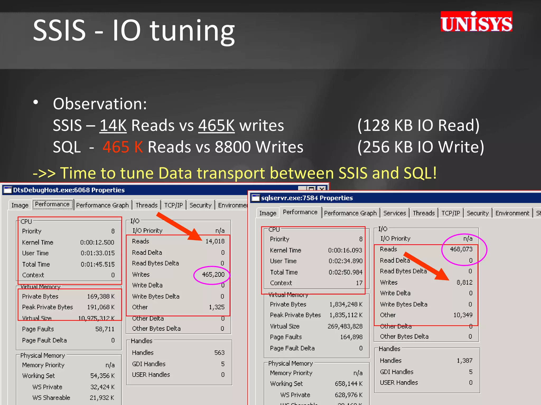The image size is (541, 405).
Task: Click sqlservr Private Bytes 1,834,248 K
Action: point(346,304)
